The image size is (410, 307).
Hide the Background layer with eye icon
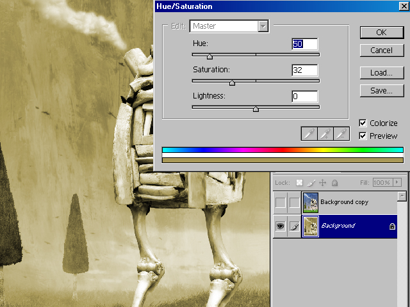pos(280,226)
